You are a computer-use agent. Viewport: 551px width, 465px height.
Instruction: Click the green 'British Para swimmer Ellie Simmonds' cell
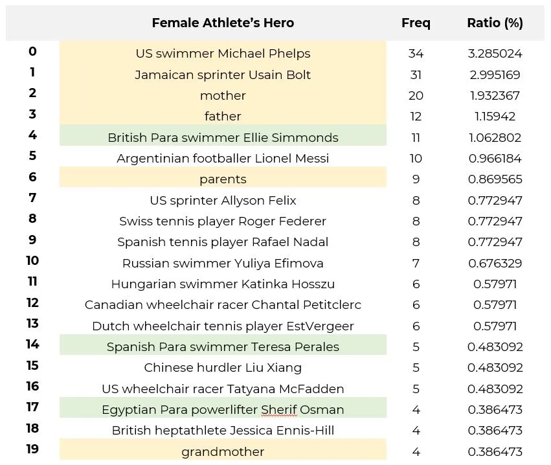click(x=223, y=137)
